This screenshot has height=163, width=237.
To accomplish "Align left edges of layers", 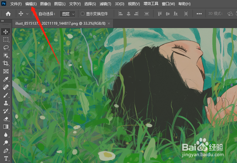I will 120,14.
